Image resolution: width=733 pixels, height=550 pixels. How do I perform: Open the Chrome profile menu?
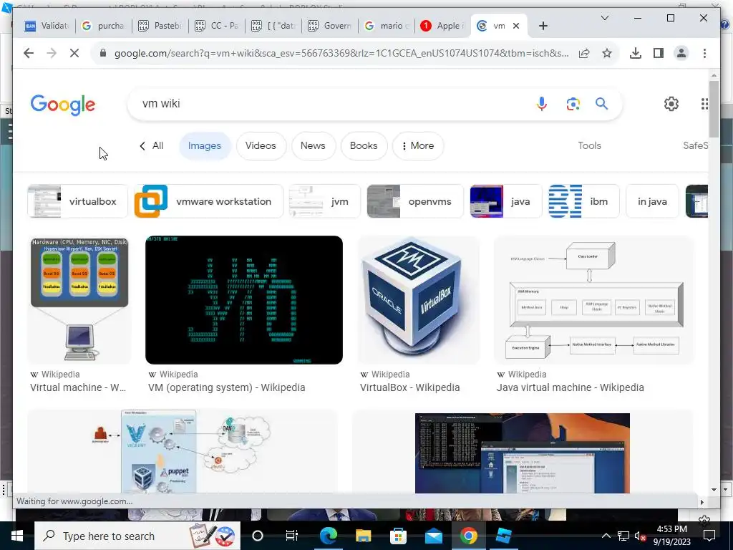681,53
